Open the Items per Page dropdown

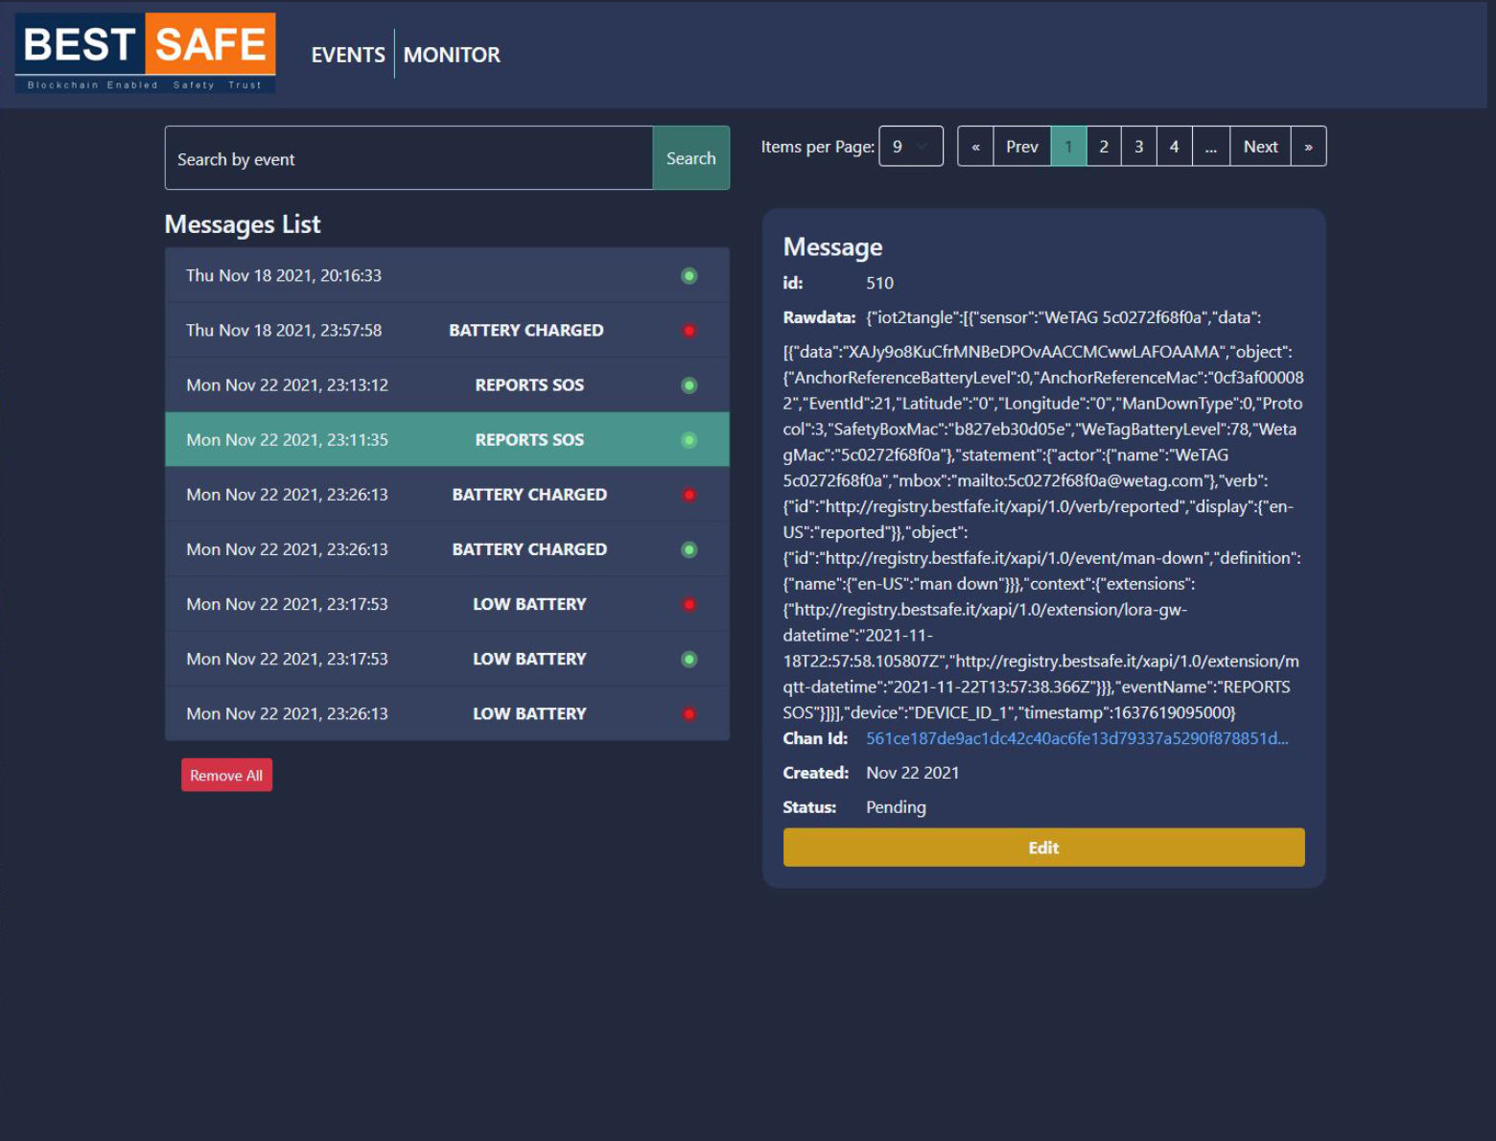910,147
